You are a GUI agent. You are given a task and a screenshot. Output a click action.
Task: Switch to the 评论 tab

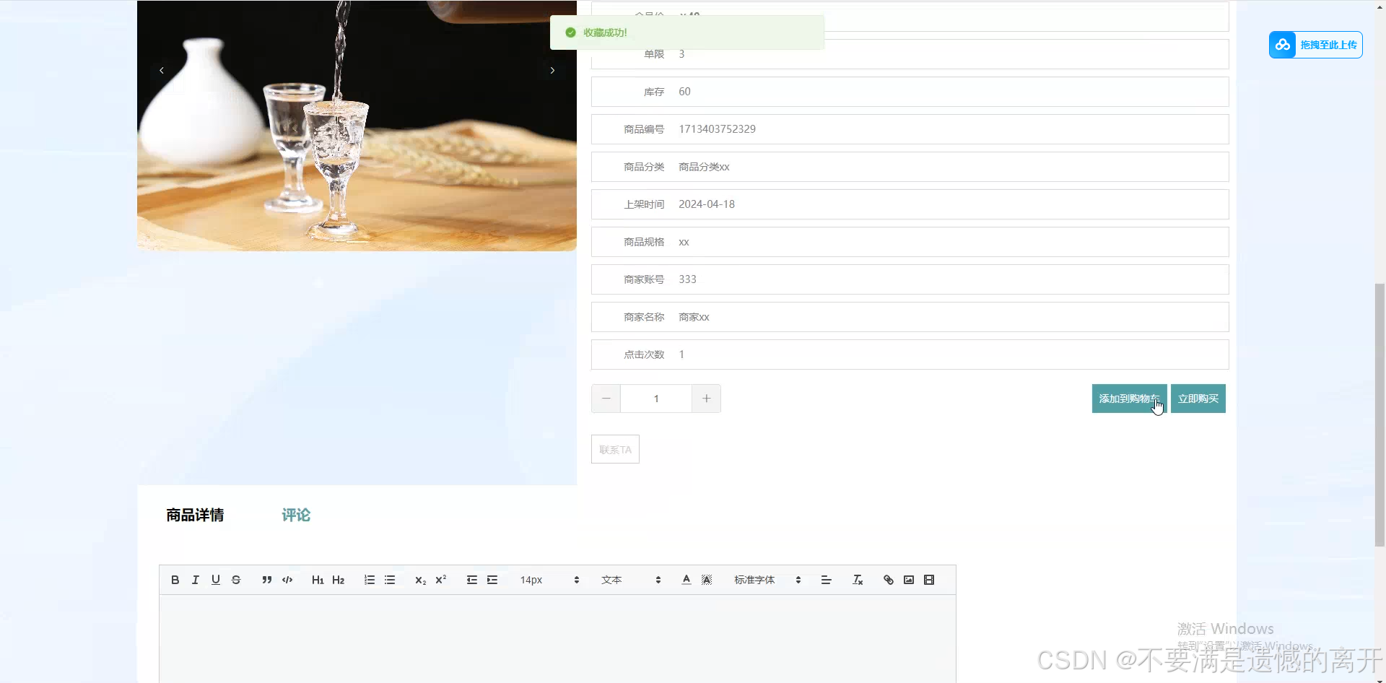point(296,515)
